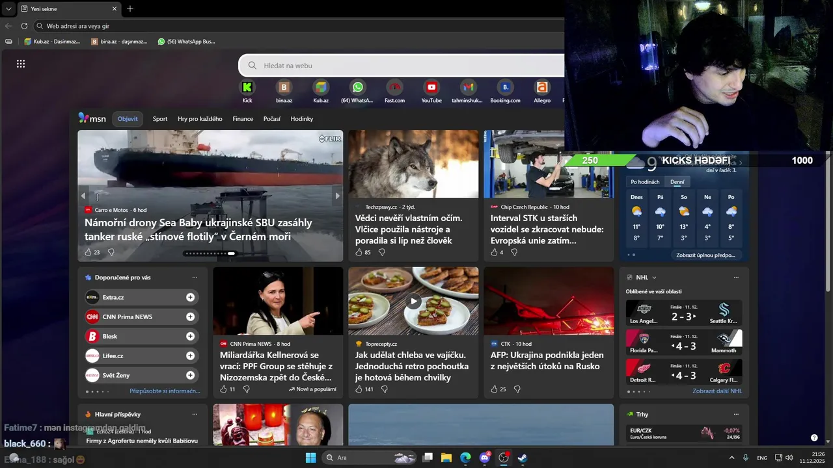Click the page vertical scrollbar
833x468 pixels.
tap(828, 221)
